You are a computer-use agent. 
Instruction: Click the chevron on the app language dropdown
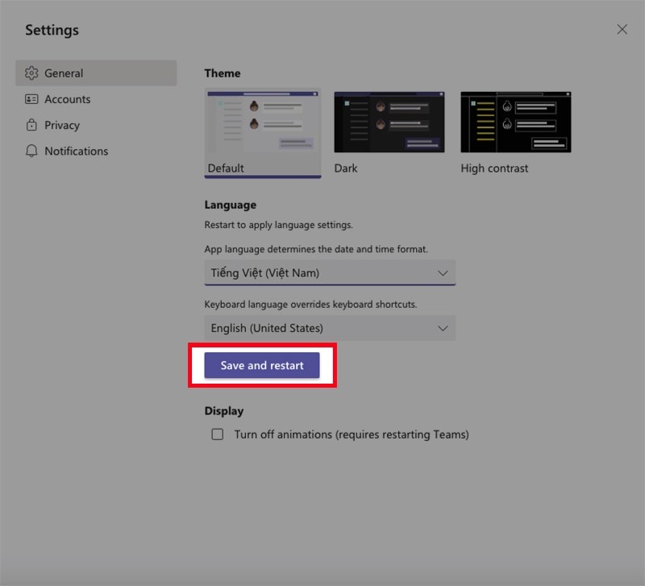pyautogui.click(x=442, y=273)
